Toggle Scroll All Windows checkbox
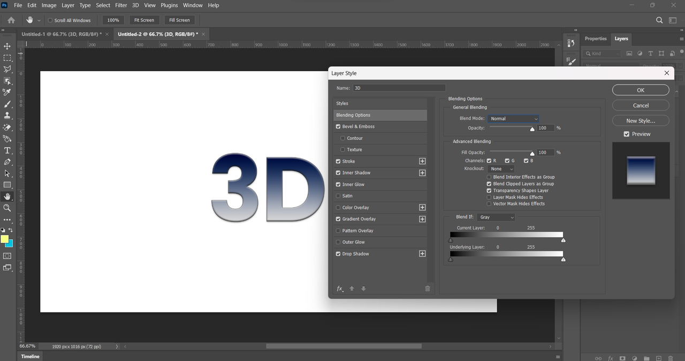Image resolution: width=685 pixels, height=361 pixels. pyautogui.click(x=50, y=20)
